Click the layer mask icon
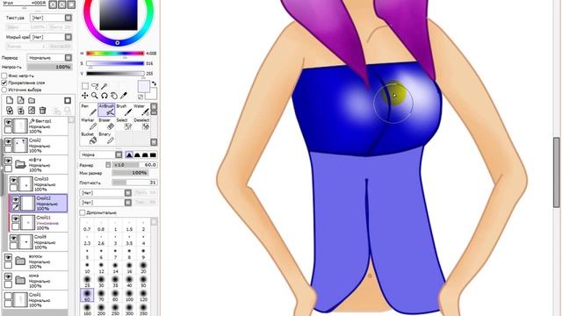Image resolution: width=562 pixels, height=316 pixels. tap(68, 100)
